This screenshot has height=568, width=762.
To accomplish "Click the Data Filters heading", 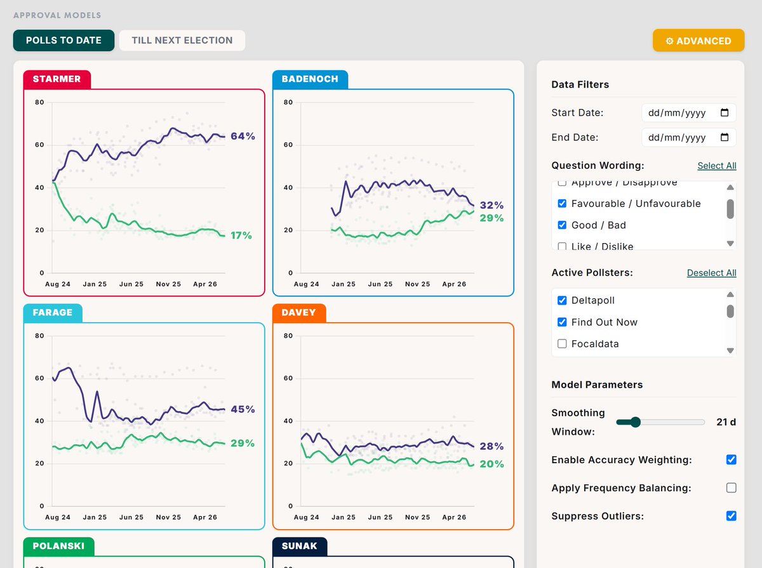I will pos(580,84).
